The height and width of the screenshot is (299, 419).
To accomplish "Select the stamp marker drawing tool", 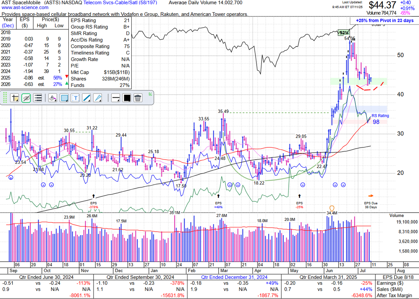I will click(52, 98).
